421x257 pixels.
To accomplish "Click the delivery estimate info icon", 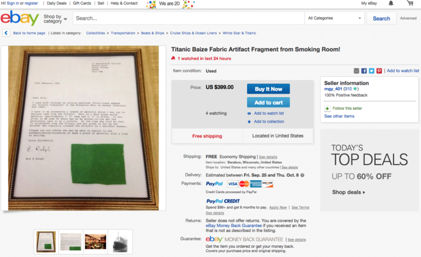I will [302, 175].
